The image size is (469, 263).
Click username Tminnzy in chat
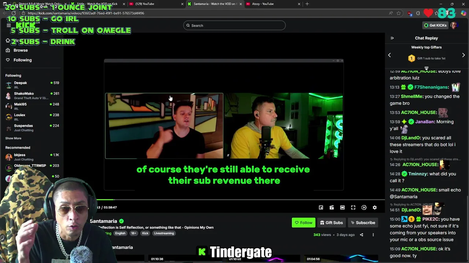[417, 174]
